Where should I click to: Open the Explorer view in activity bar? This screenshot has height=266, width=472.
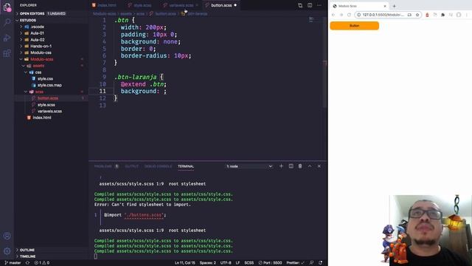(7, 7)
